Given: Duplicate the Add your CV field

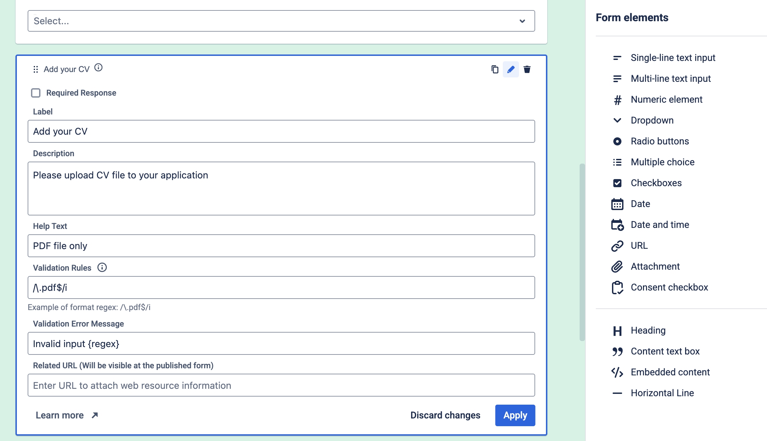Looking at the screenshot, I should 494,70.
